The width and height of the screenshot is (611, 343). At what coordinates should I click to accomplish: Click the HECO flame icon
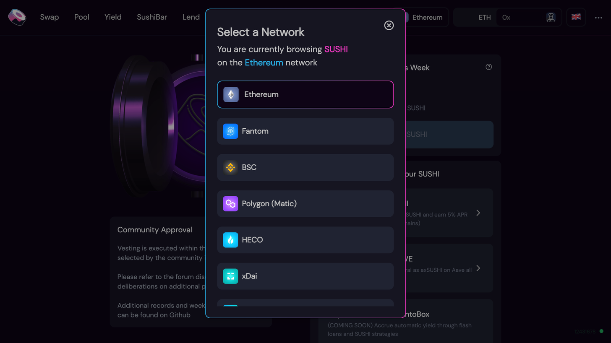click(x=230, y=240)
